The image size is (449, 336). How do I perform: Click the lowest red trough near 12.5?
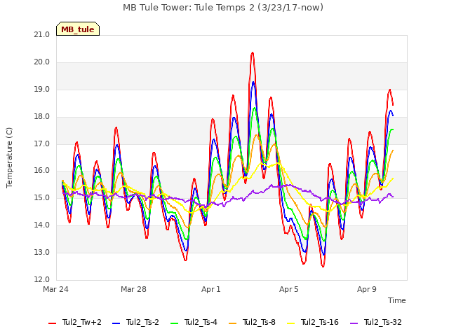coord(323,266)
